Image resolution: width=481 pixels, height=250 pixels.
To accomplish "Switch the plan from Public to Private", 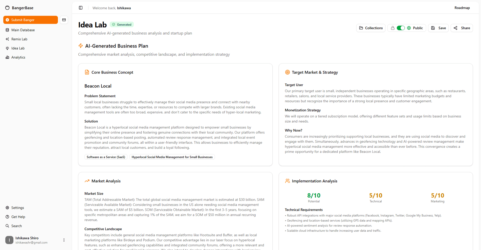I will (x=401, y=28).
